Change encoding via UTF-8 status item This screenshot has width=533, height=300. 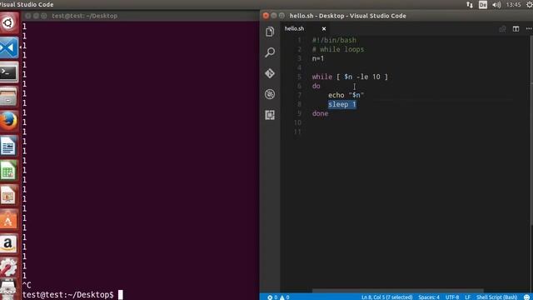452,297
